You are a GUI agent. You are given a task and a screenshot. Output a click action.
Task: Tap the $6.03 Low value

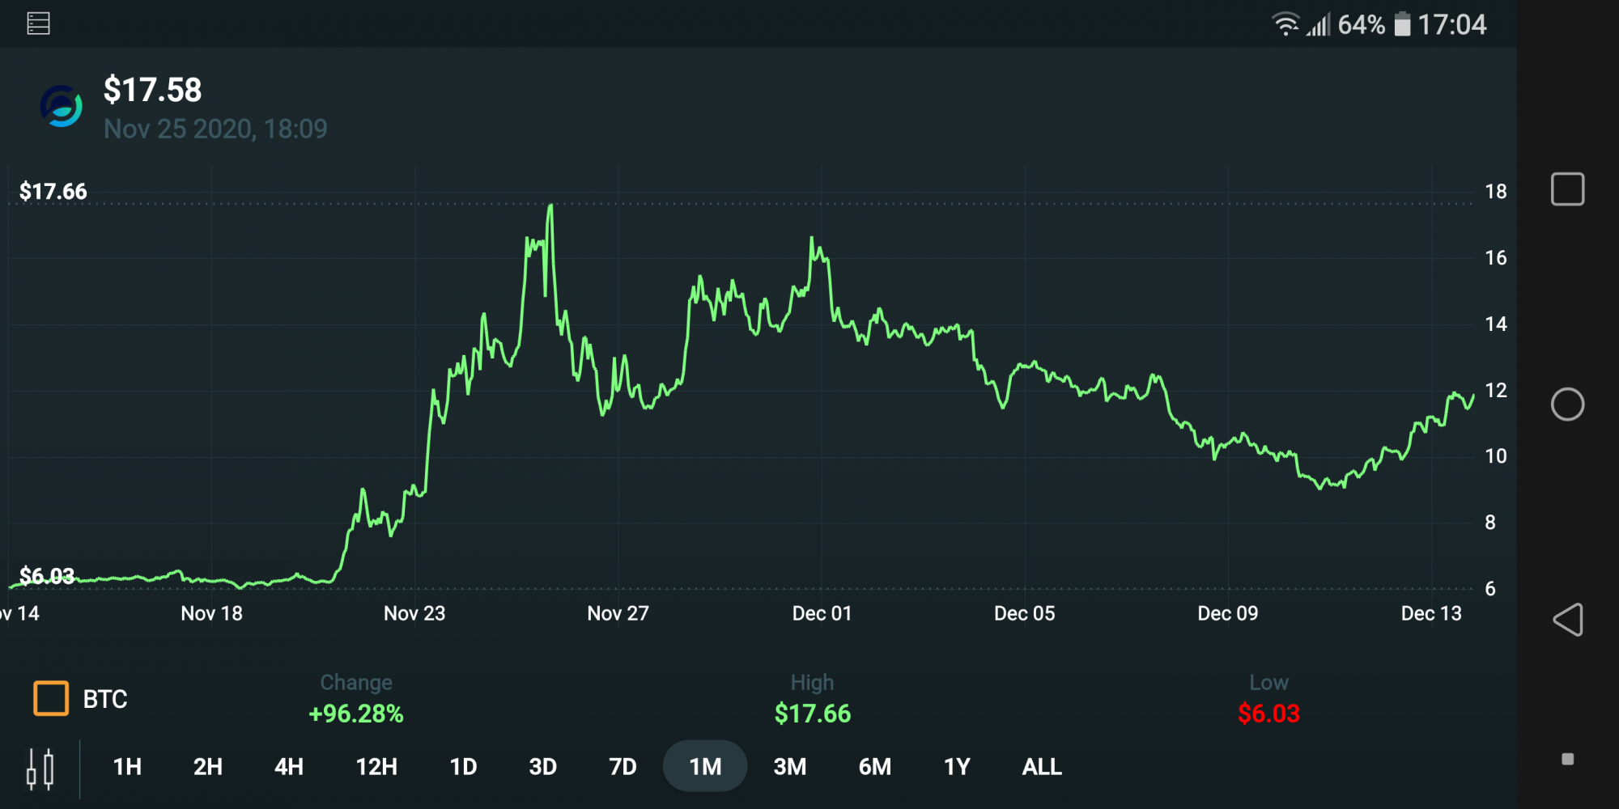[x=1268, y=714]
